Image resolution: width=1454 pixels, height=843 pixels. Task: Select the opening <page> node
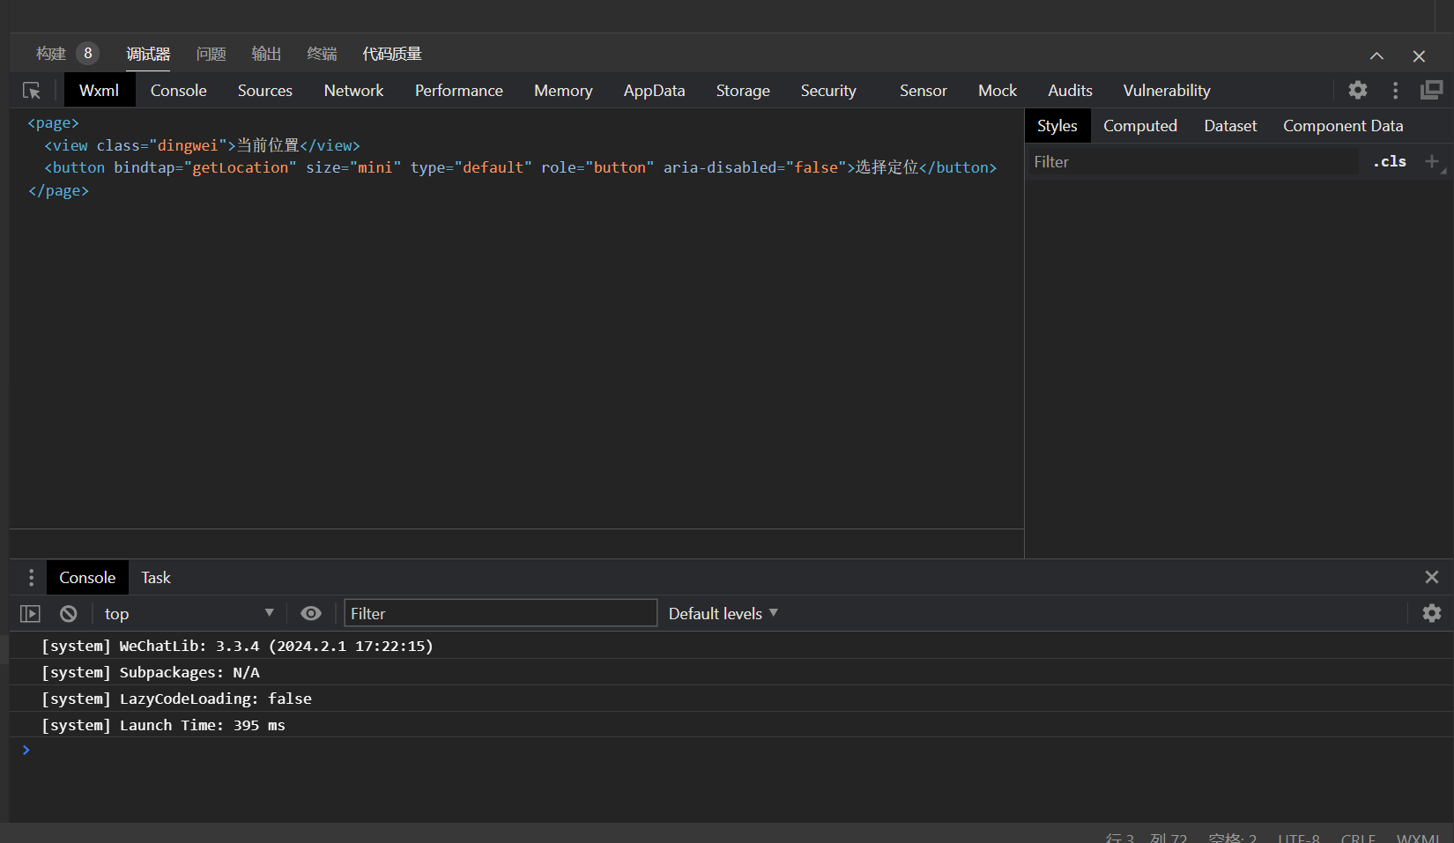click(x=54, y=122)
